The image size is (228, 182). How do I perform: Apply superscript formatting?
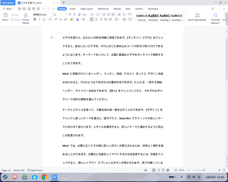(56, 19)
